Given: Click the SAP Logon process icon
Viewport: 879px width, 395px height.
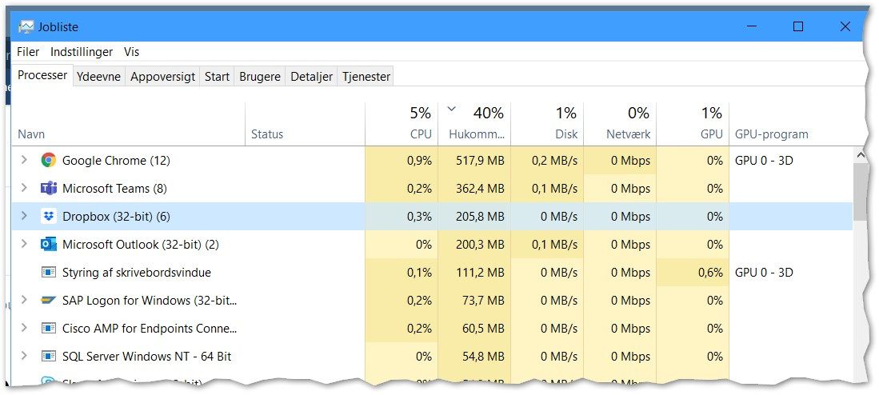Looking at the screenshot, I should tap(49, 301).
